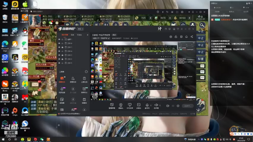Select last tab in danmaku helper panel

(x=246, y=12)
